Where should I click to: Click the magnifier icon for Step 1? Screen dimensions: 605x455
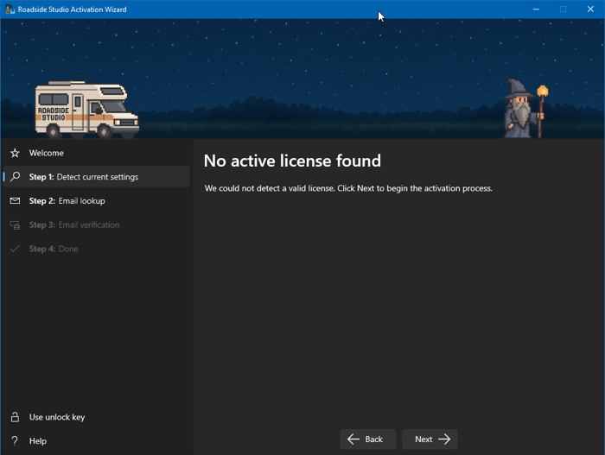15,177
